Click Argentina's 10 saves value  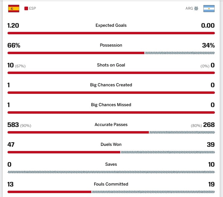[211, 165]
